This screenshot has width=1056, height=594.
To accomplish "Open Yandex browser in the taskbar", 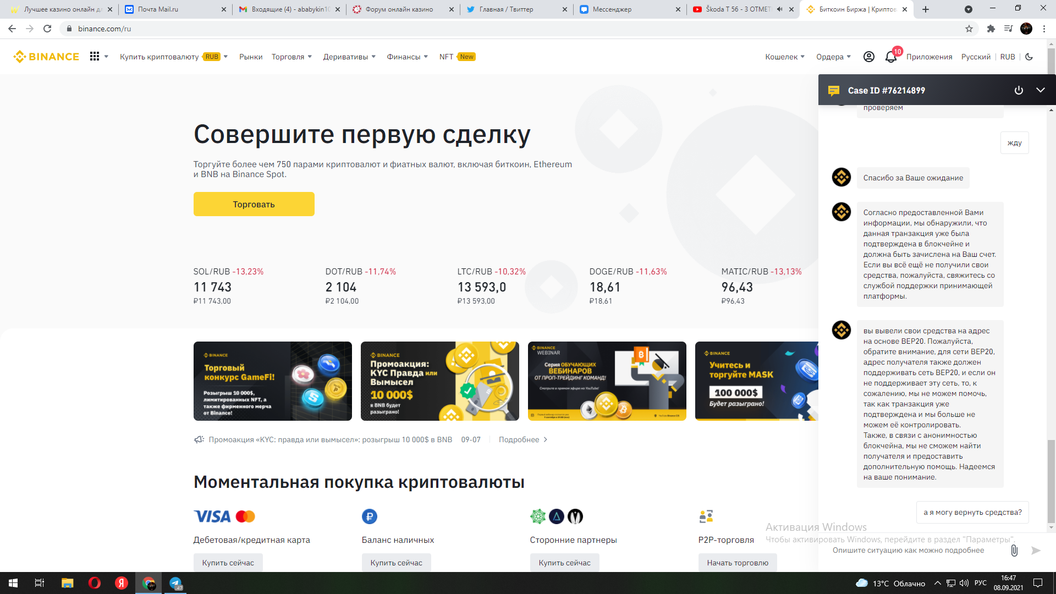I will coord(122,583).
